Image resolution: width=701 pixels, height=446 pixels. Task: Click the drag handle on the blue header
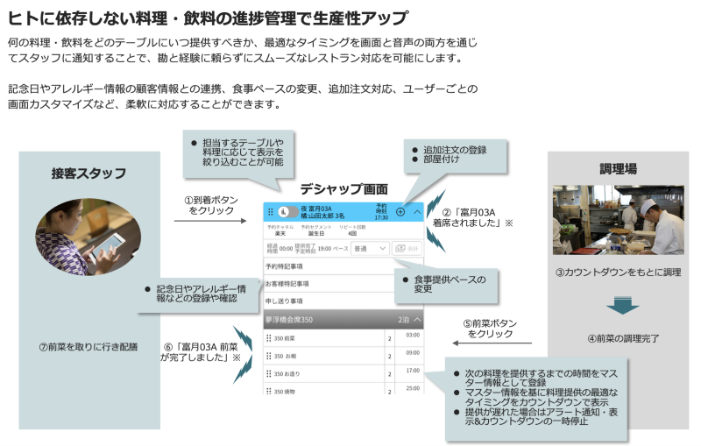(271, 212)
